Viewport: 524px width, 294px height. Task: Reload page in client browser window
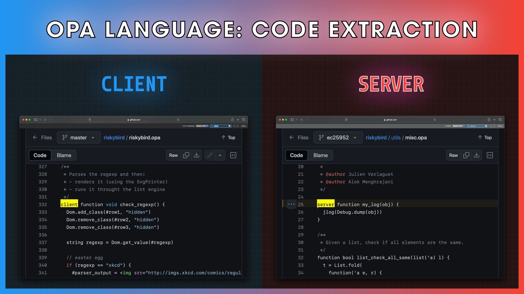coord(178,120)
